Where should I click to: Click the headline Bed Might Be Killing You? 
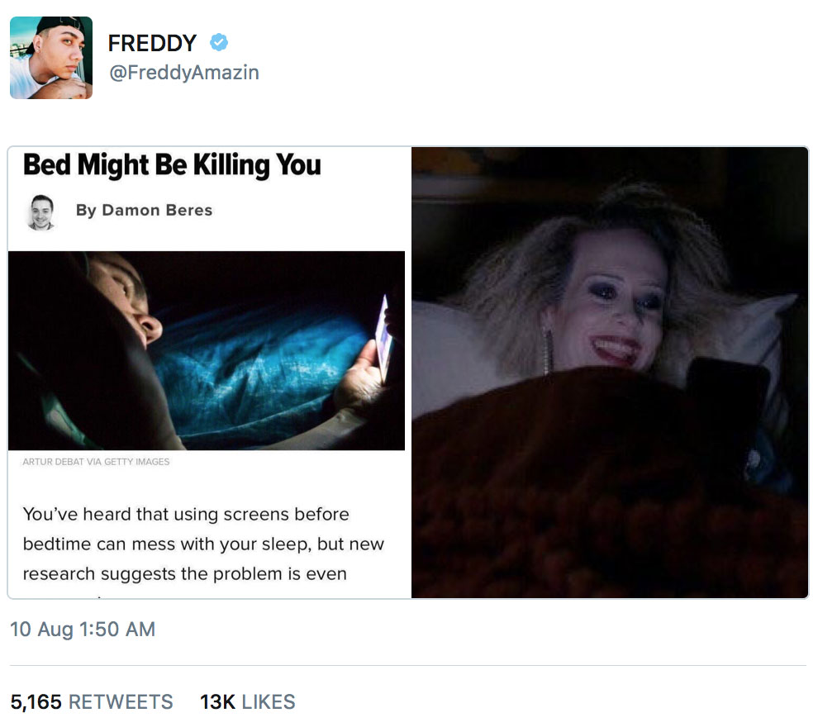click(172, 164)
